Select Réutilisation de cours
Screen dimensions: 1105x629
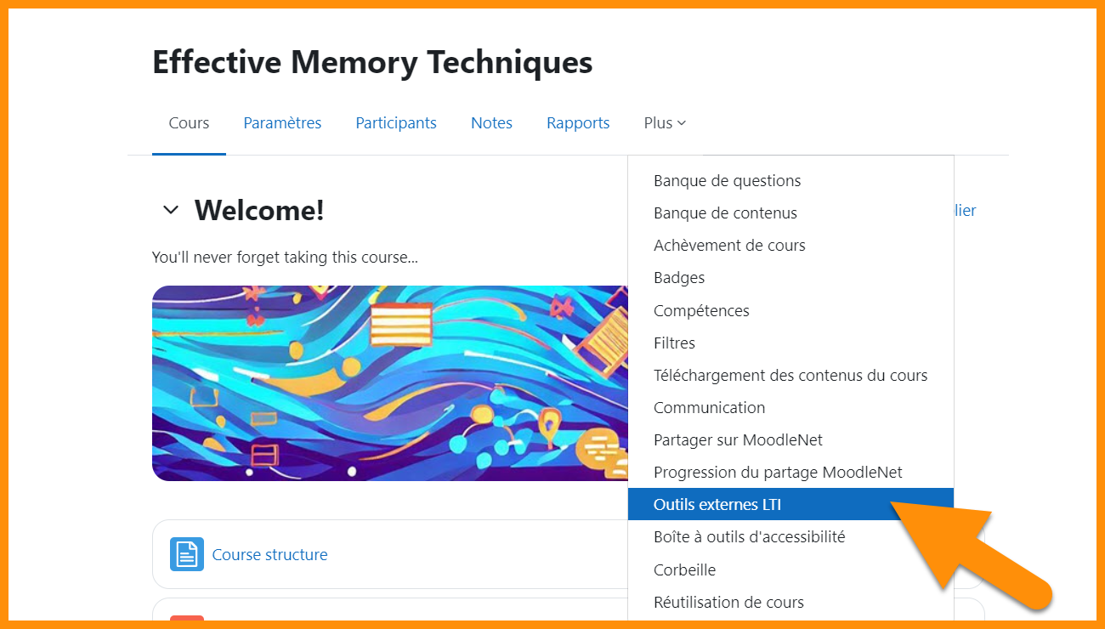click(x=728, y=602)
